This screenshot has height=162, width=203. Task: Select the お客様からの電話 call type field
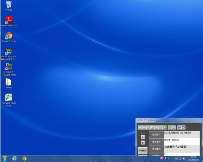(x=182, y=149)
